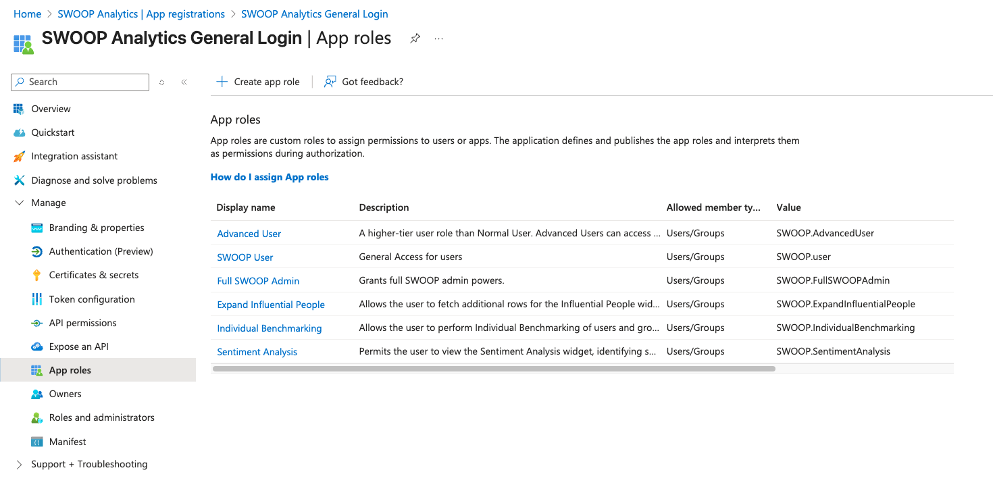The height and width of the screenshot is (489, 993).
Task: Click the SWOOP.FullSWOOPAdmin value cell
Action: [x=834, y=280]
